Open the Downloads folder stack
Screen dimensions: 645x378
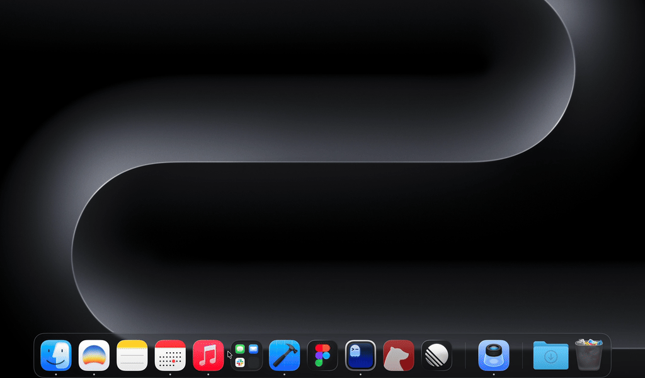(x=551, y=355)
